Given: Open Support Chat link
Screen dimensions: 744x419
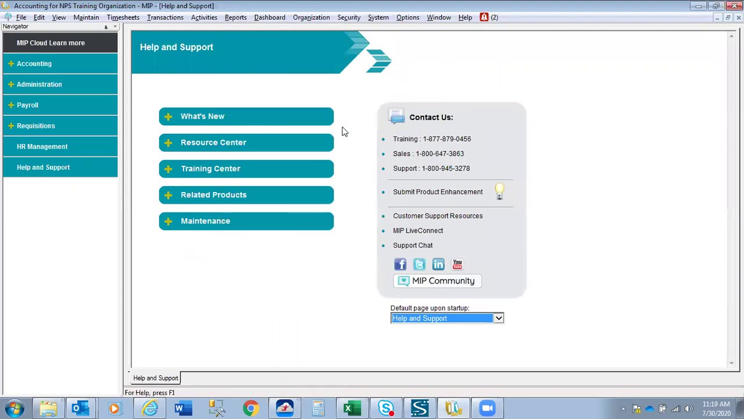Looking at the screenshot, I should coord(413,246).
